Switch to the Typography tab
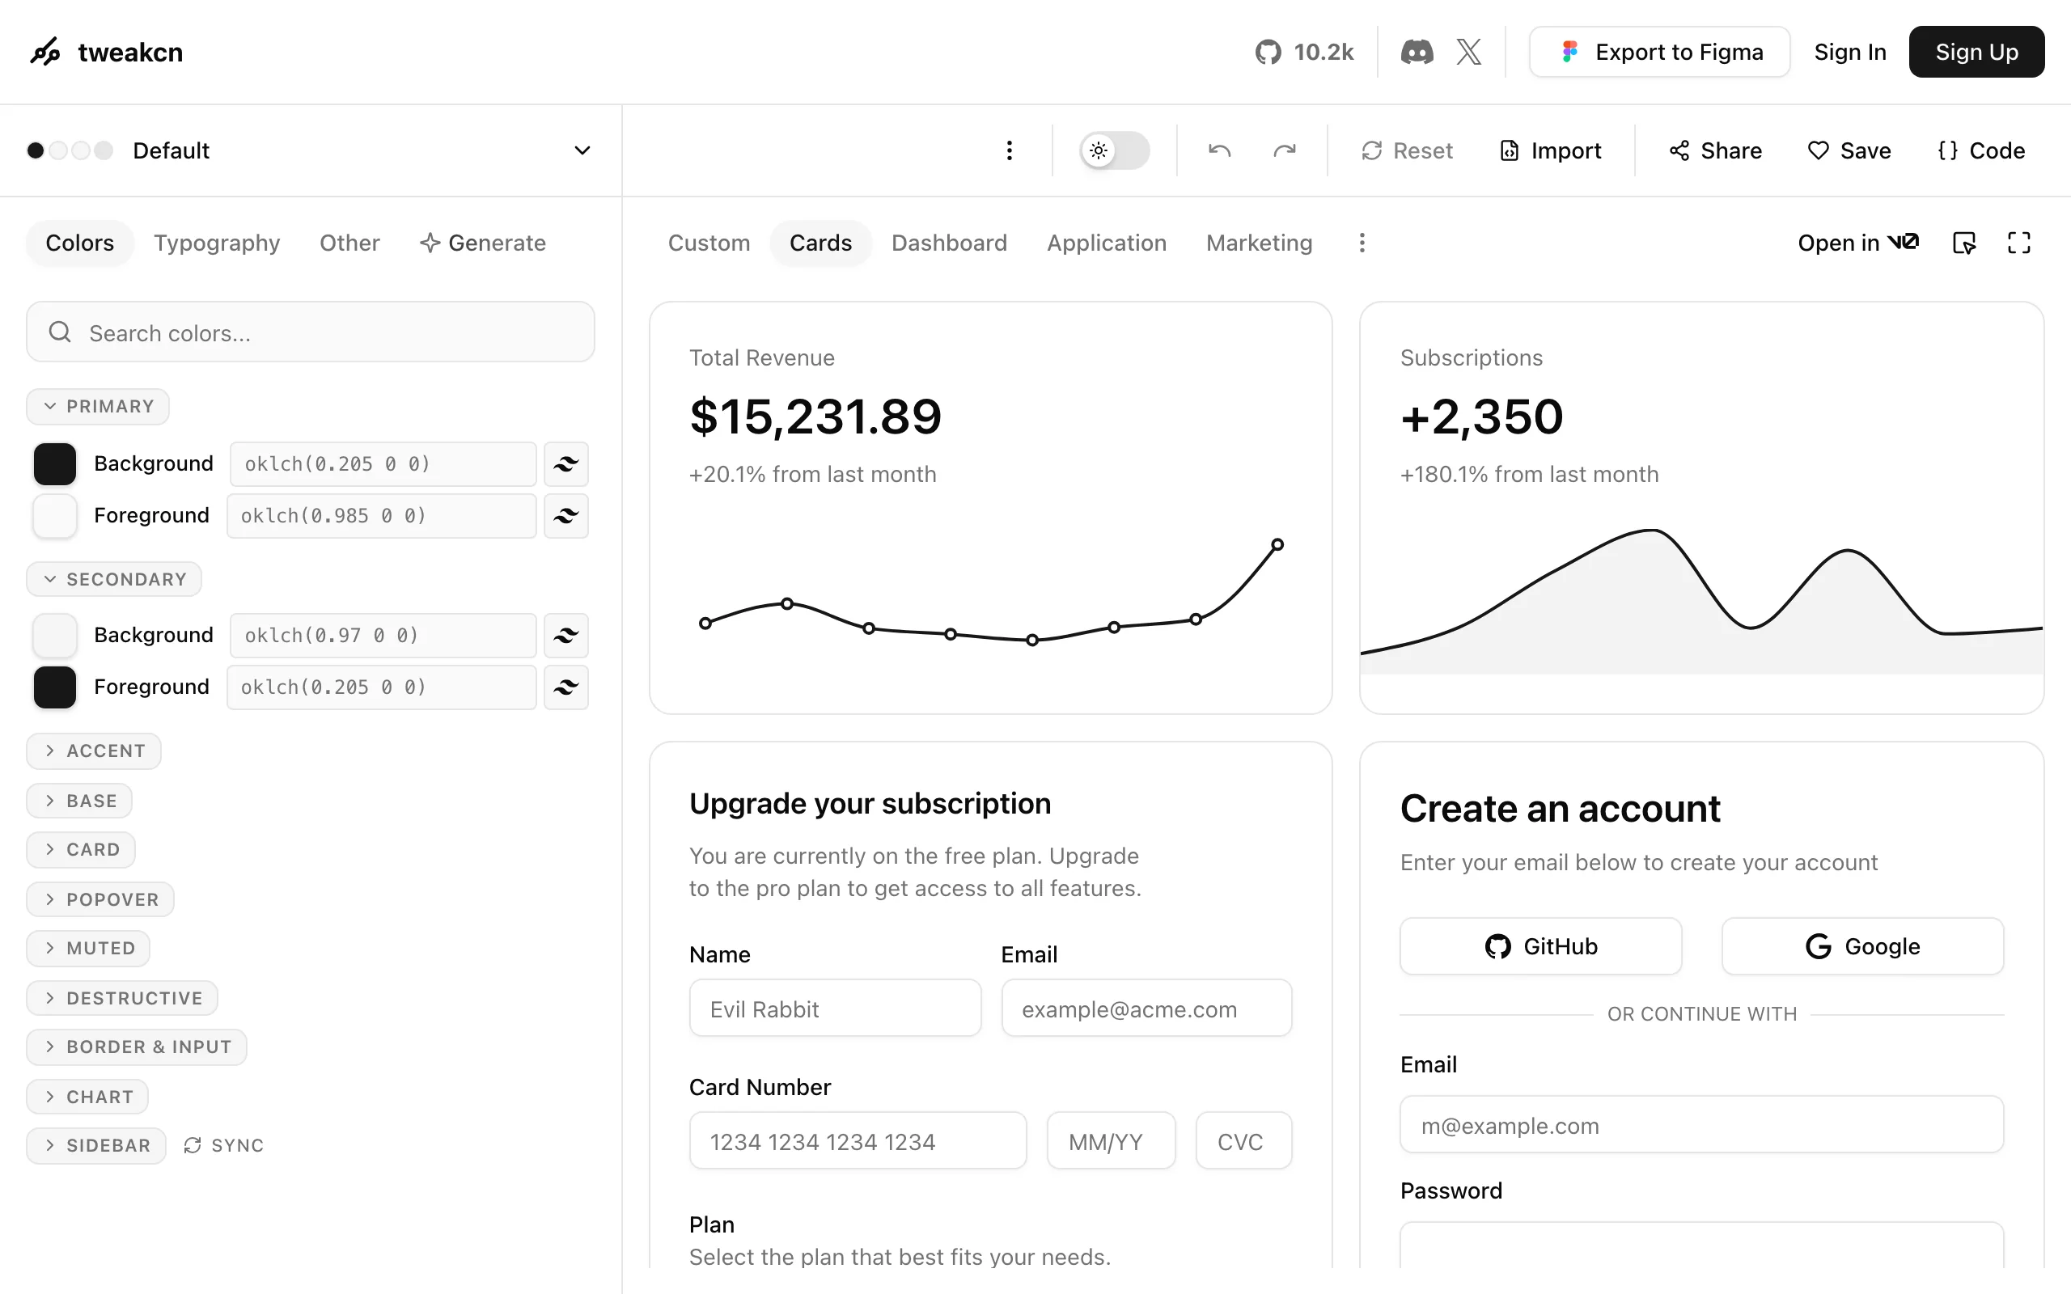 point(217,243)
